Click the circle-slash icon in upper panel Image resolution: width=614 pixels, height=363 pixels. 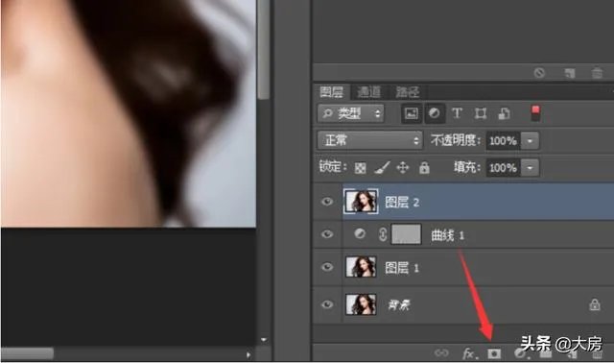(539, 73)
